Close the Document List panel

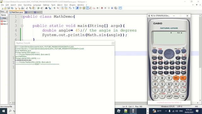coord(7,11)
